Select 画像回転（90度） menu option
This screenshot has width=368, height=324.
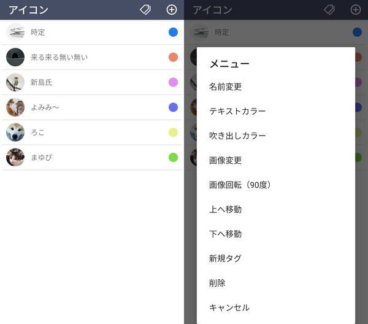(240, 185)
